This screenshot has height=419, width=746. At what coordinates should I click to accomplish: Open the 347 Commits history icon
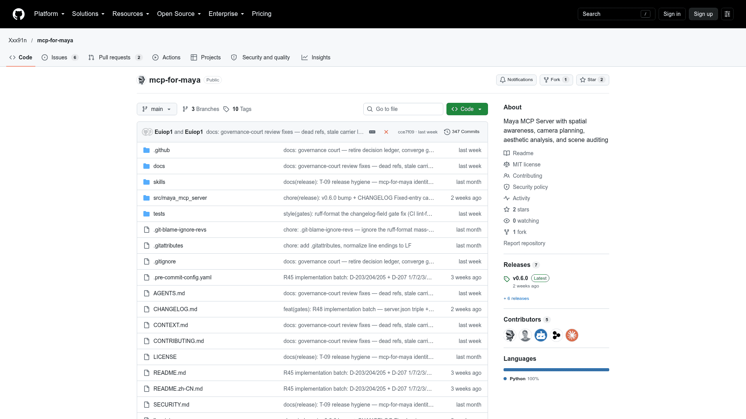tap(447, 132)
